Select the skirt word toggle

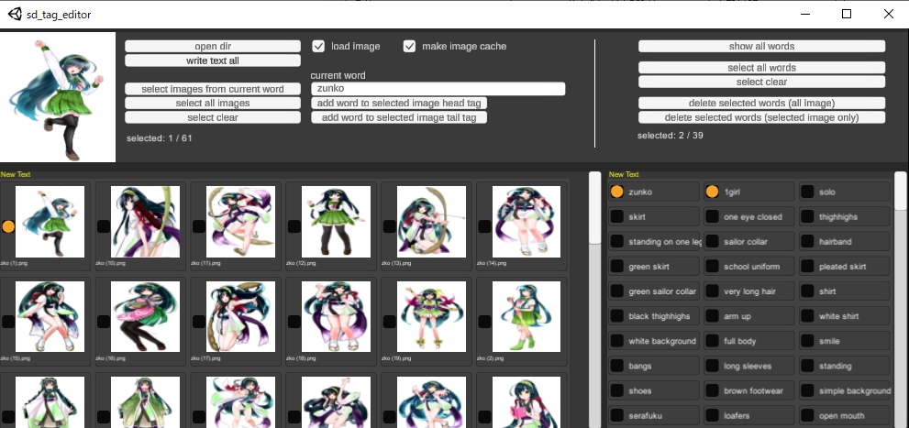[617, 216]
